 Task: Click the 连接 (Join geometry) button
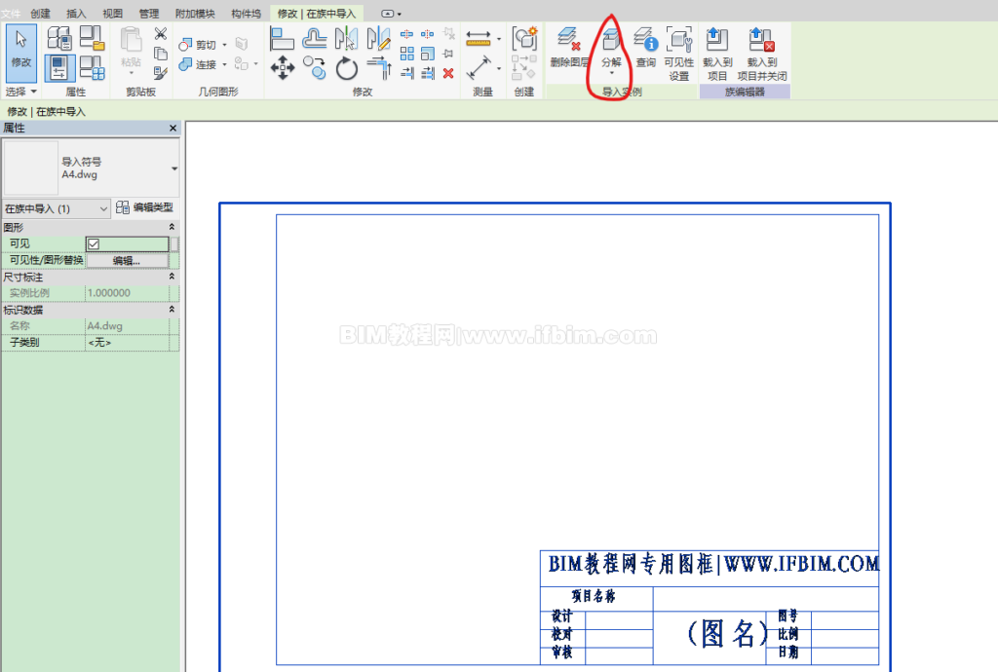pyautogui.click(x=198, y=64)
